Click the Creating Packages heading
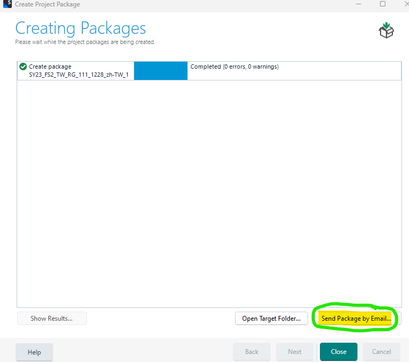The image size is (409, 362). point(81,28)
